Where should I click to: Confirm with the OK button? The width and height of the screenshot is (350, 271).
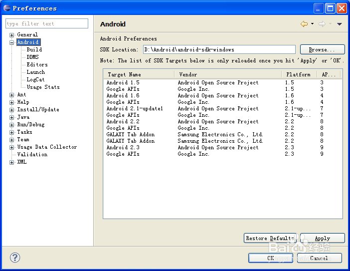tap(271, 258)
